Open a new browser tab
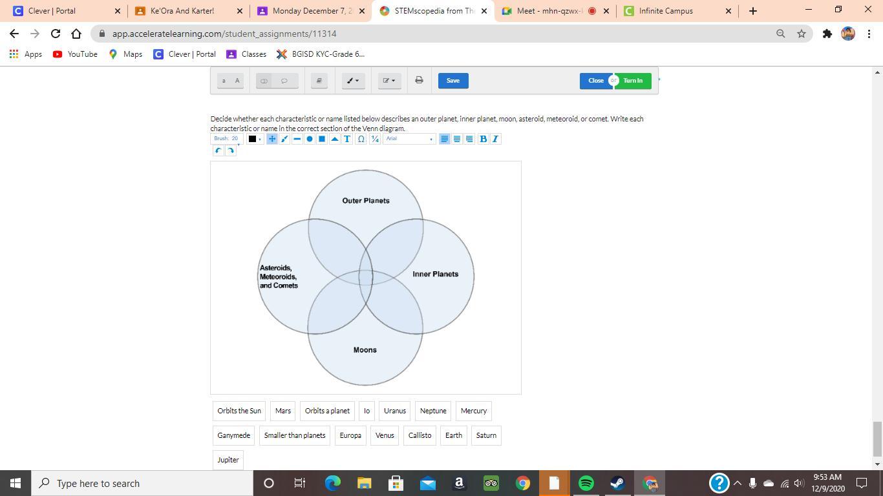The width and height of the screenshot is (883, 496). (752, 11)
